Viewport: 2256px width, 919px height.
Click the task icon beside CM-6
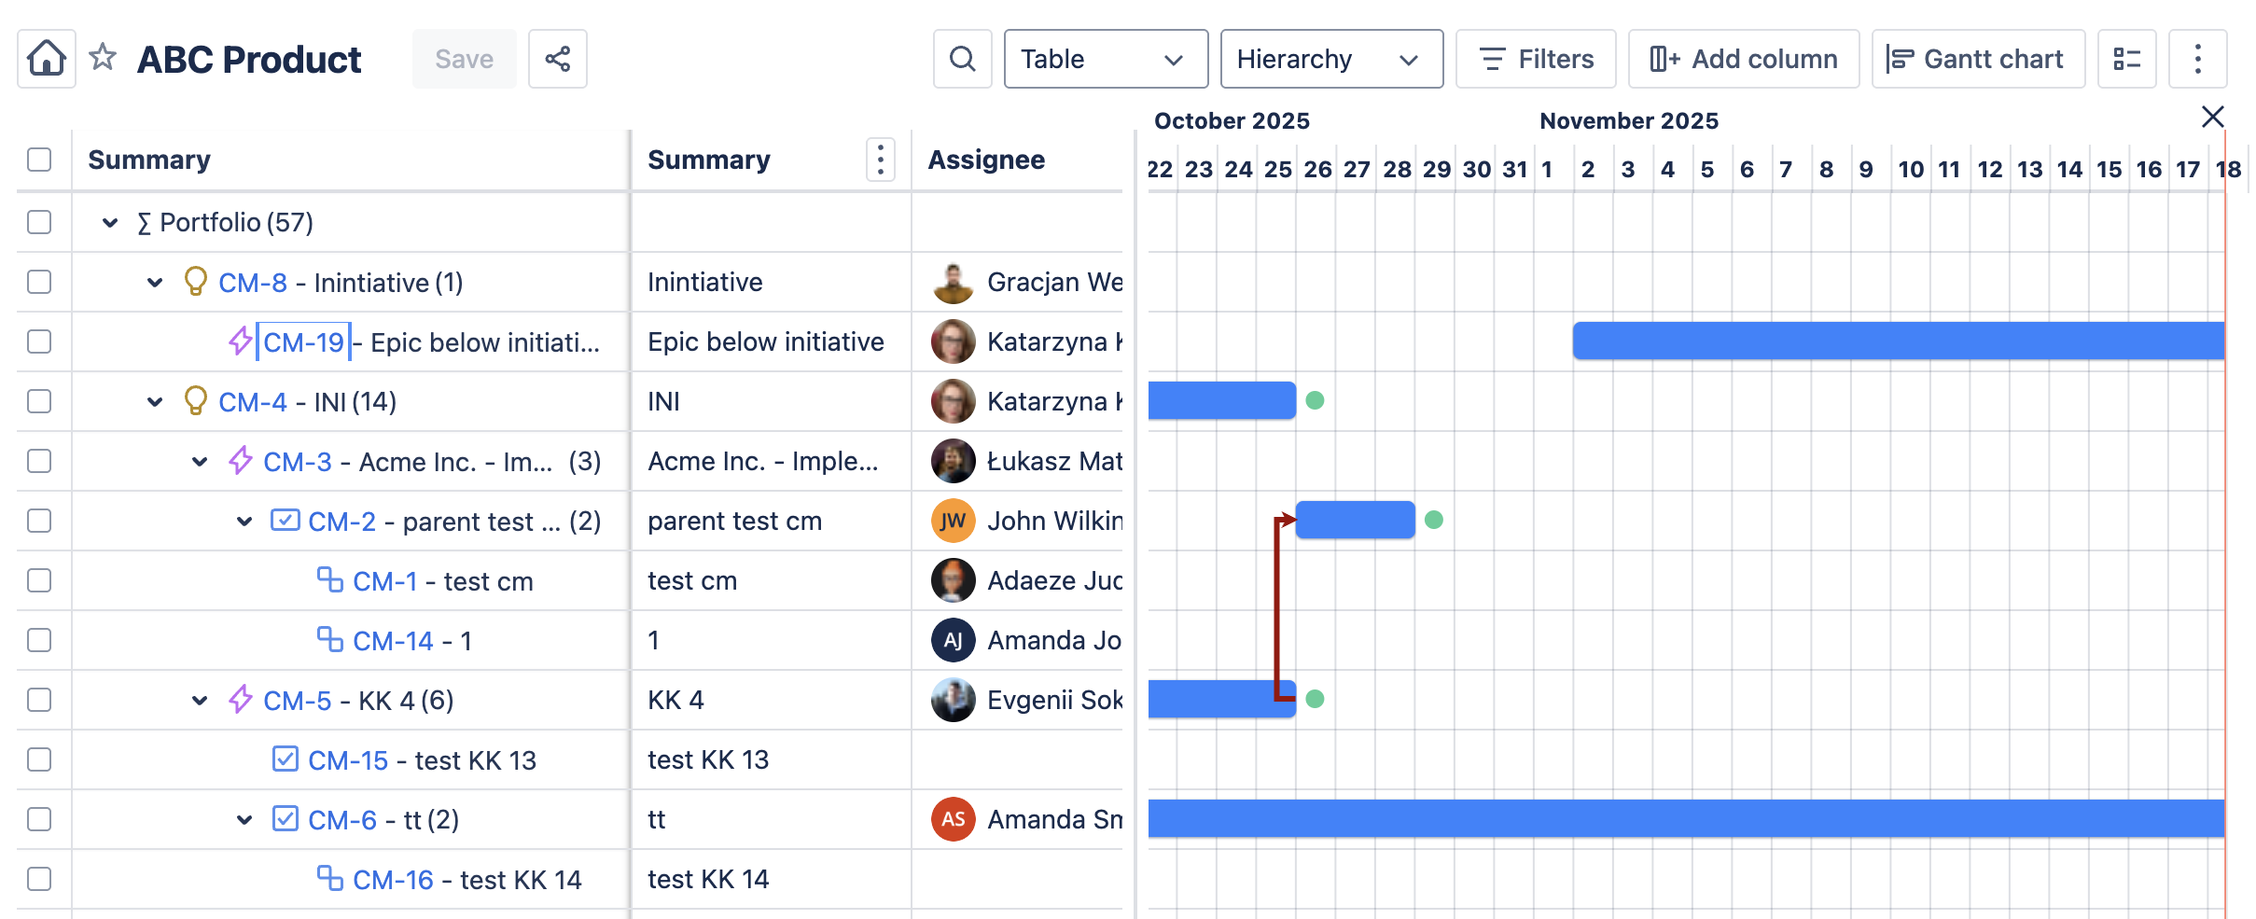click(285, 819)
